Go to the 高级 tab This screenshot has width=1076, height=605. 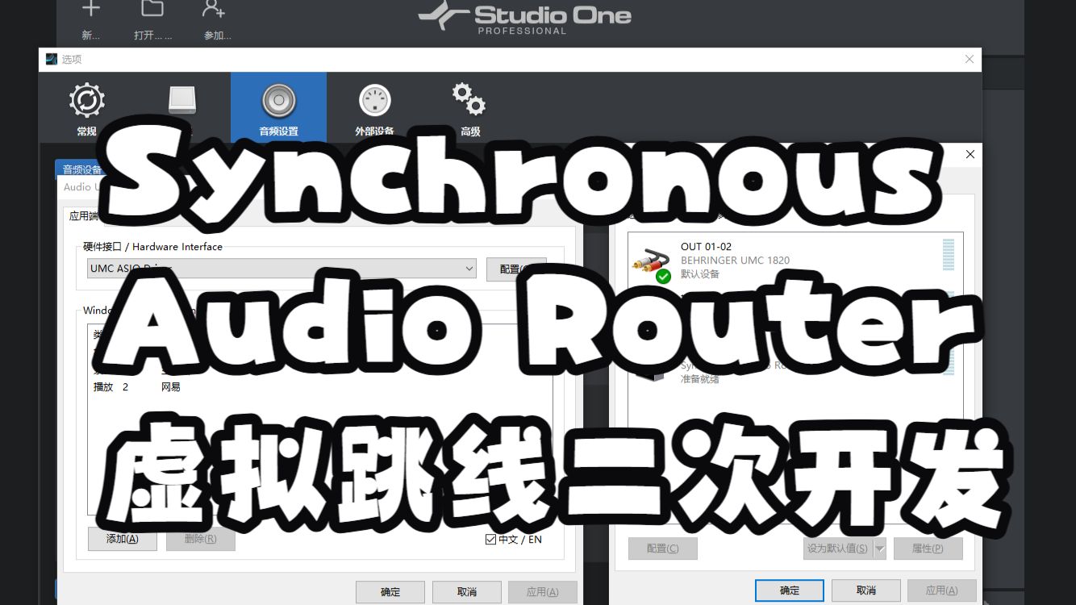(469, 110)
